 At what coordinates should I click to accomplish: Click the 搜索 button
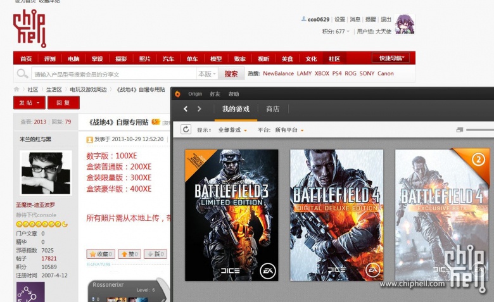coord(231,73)
